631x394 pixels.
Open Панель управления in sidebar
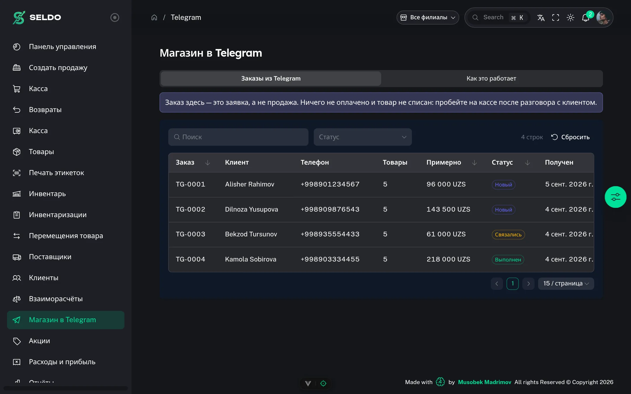66,47
